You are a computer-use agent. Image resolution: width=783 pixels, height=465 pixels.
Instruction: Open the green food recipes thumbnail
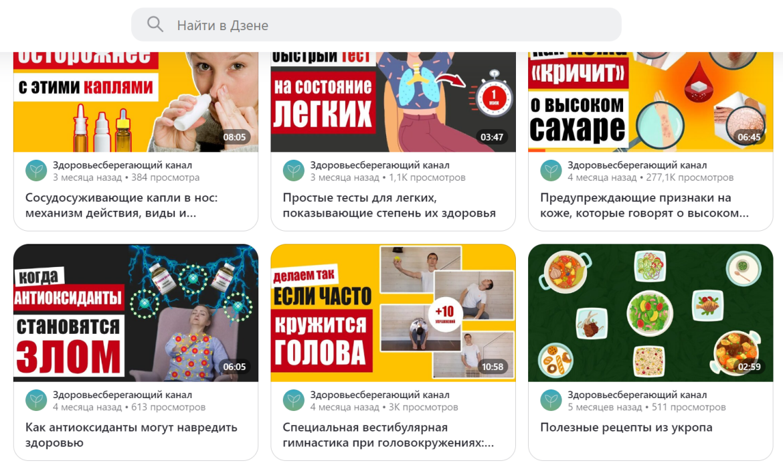650,312
